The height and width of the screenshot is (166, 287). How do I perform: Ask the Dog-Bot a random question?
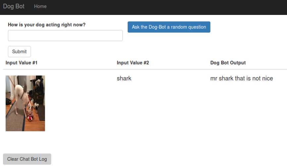click(169, 27)
